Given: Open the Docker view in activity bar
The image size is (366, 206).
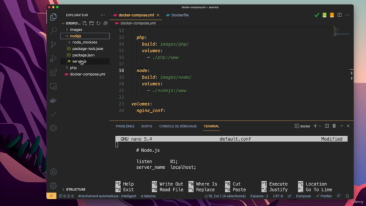Looking at the screenshot, I should click(x=53, y=101).
